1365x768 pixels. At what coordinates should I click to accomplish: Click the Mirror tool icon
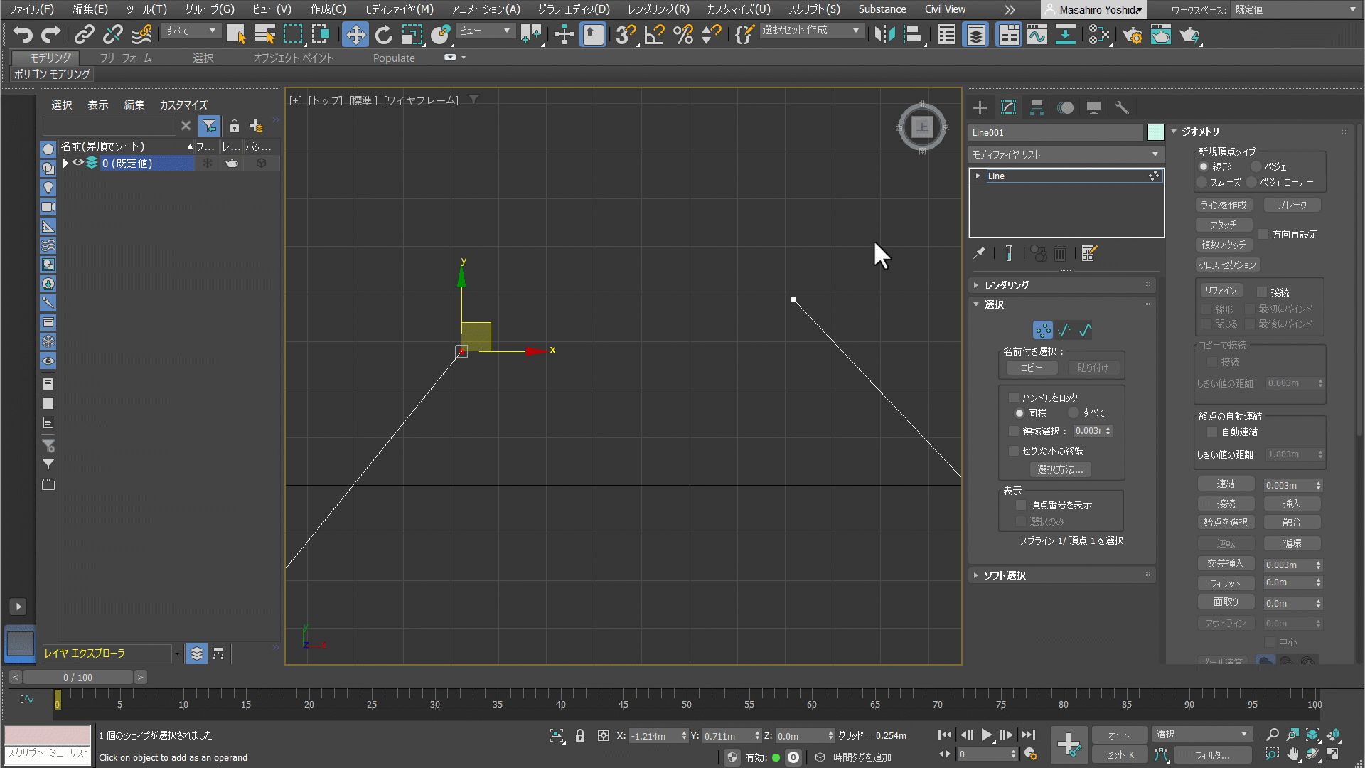[884, 34]
